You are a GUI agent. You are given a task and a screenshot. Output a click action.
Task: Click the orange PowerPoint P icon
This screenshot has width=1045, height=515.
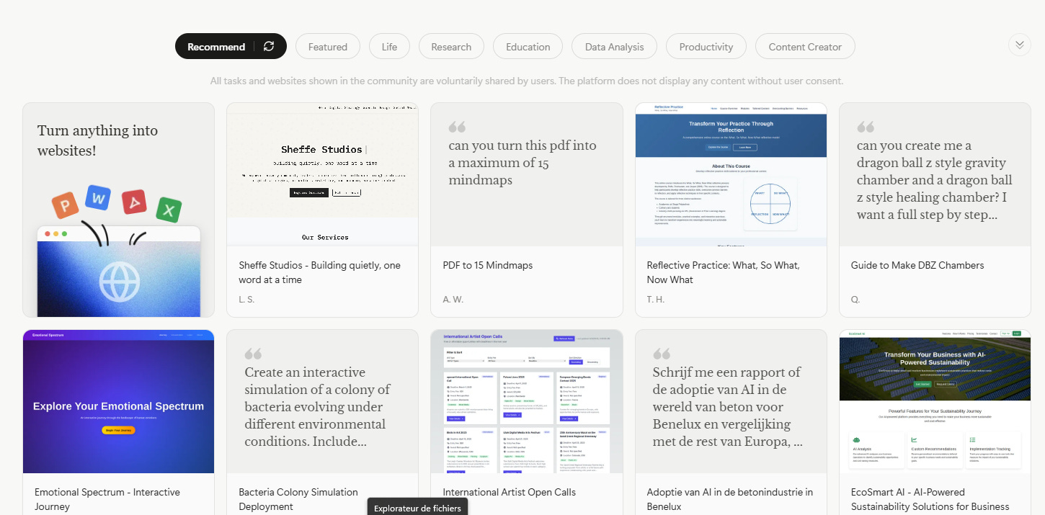tap(65, 206)
